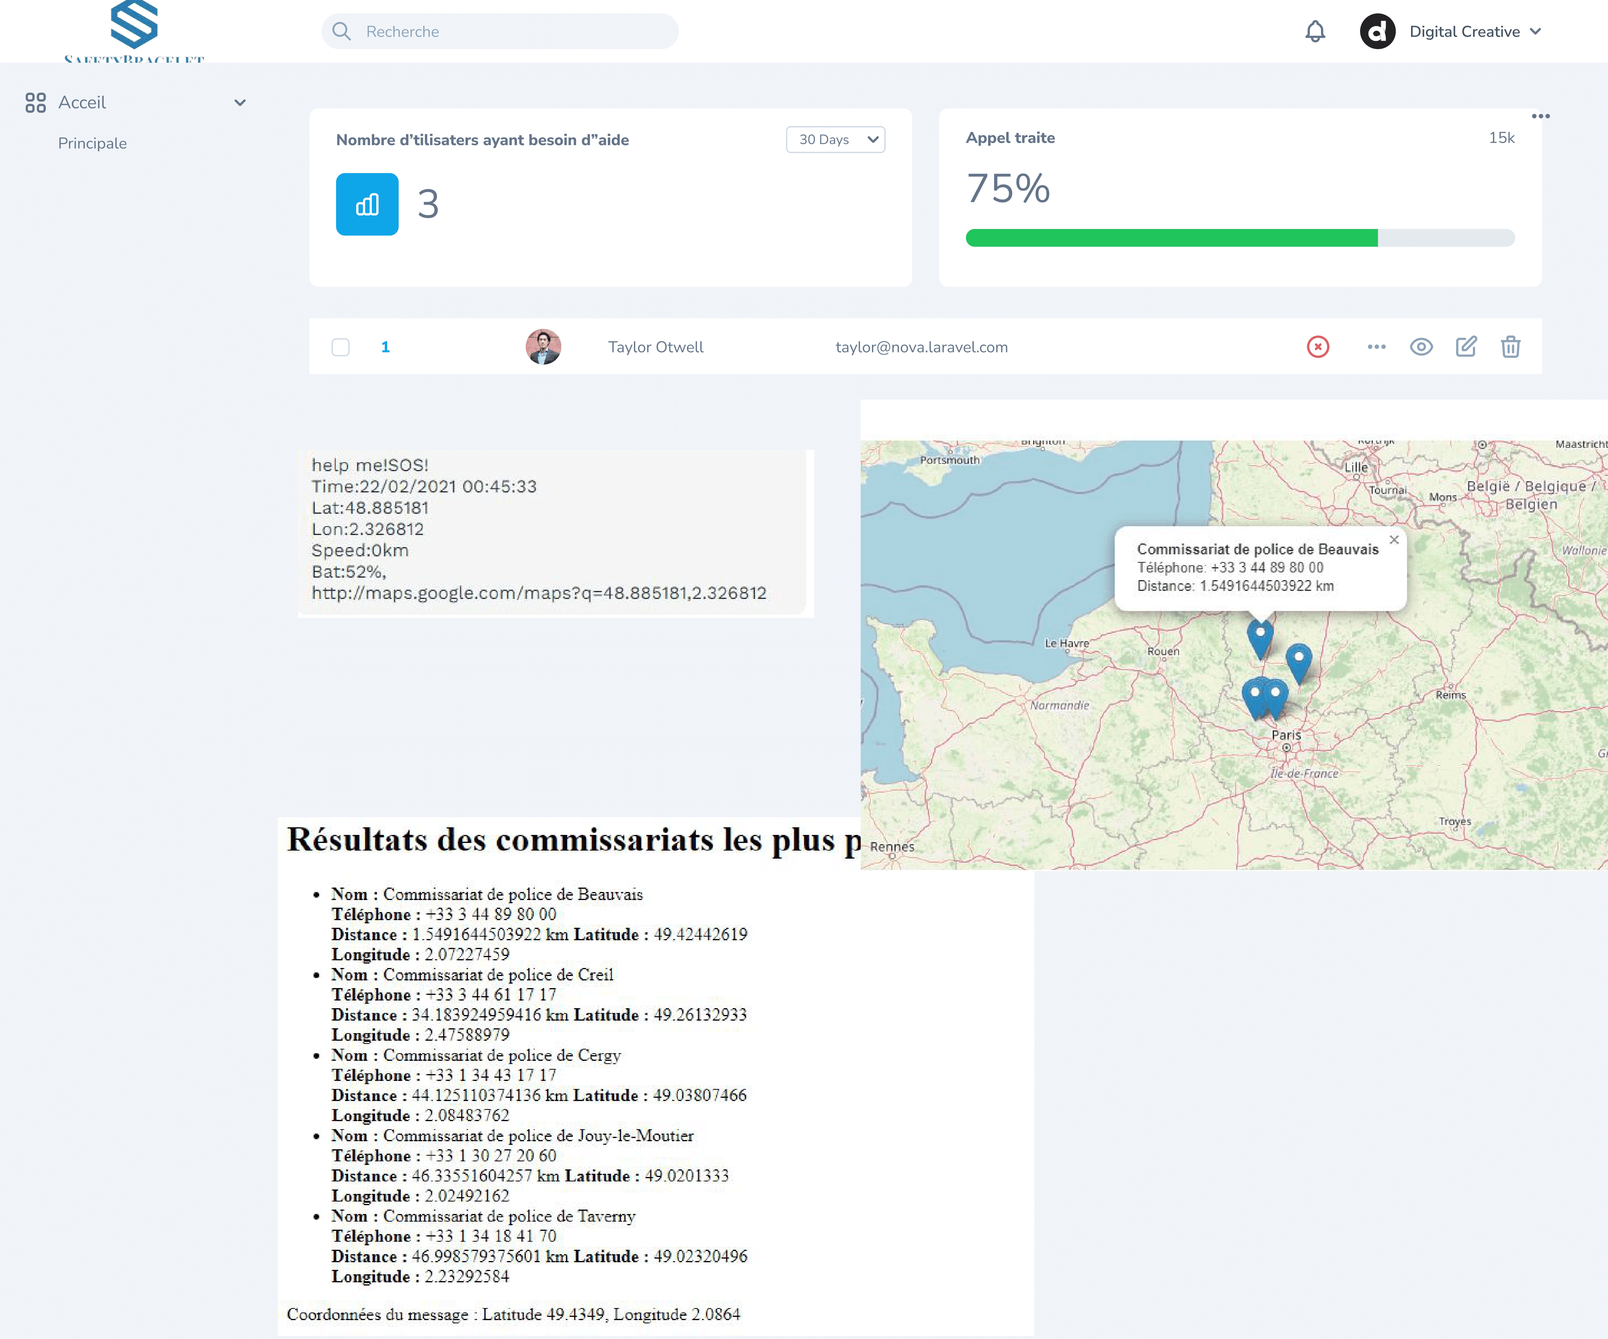The width and height of the screenshot is (1608, 1339).
Task: Open the maps.google.com link in message
Action: pyautogui.click(x=538, y=593)
